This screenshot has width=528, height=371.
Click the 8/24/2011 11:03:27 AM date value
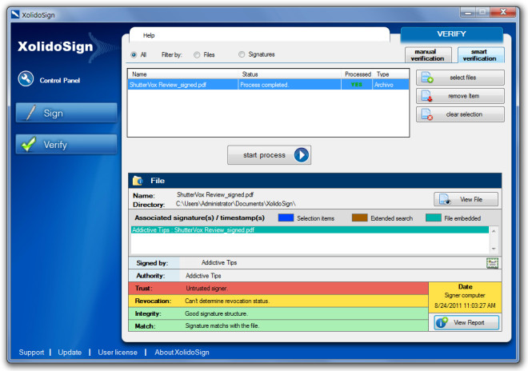(465, 305)
